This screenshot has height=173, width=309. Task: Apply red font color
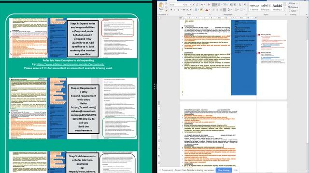[x=207, y=10]
